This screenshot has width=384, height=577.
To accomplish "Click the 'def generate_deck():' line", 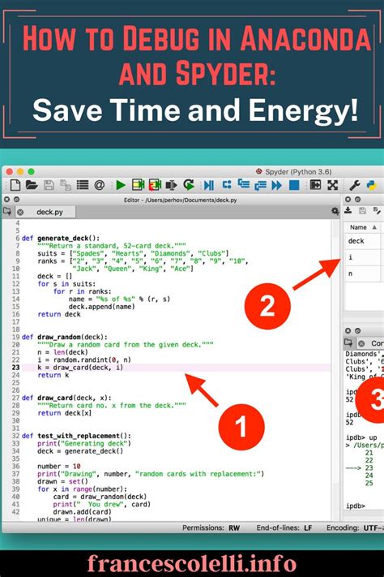I will (x=61, y=238).
